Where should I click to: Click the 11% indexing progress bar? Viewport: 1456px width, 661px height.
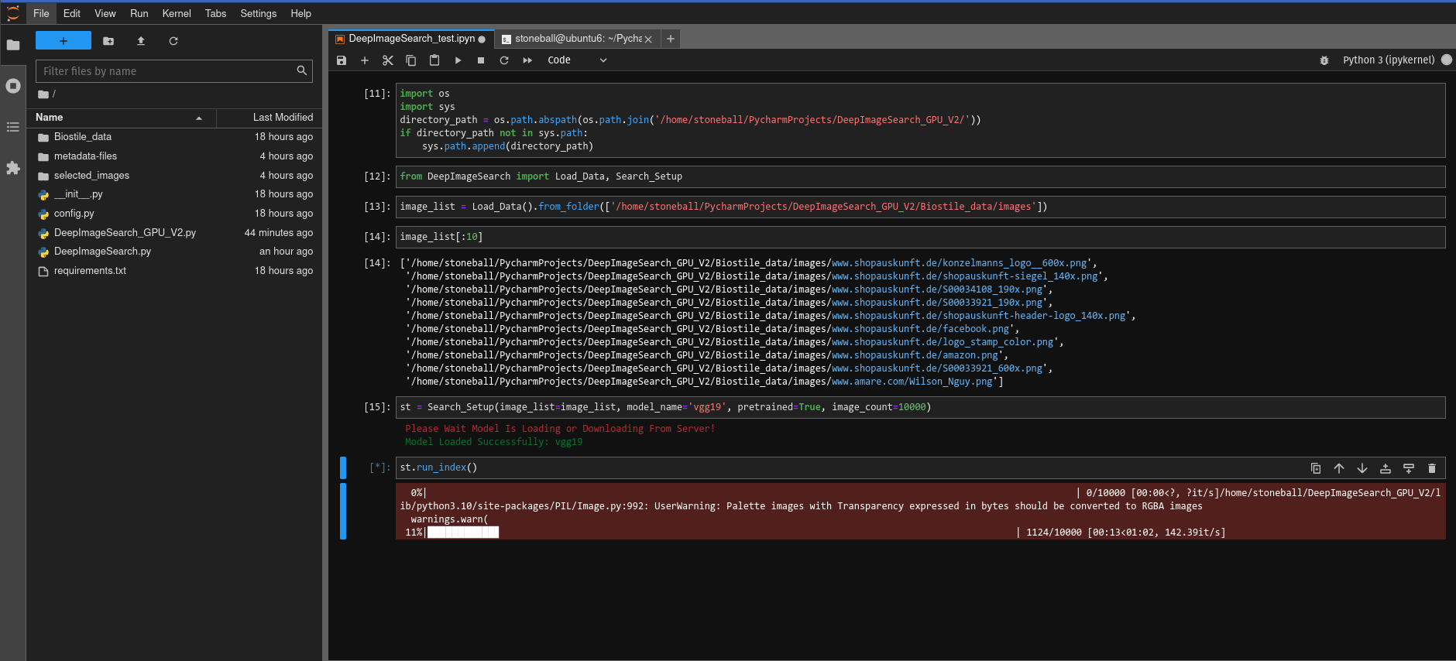point(463,533)
